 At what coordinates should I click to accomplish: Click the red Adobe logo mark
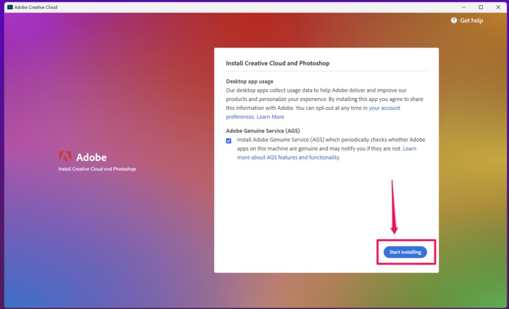coord(65,156)
